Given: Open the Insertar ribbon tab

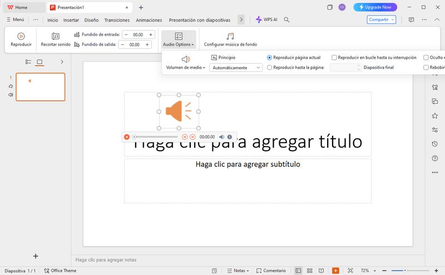Looking at the screenshot, I should click(71, 19).
